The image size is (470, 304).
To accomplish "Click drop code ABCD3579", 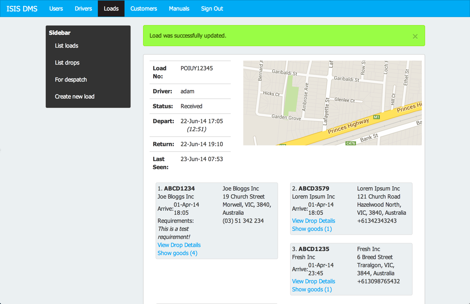I will coord(314,189).
